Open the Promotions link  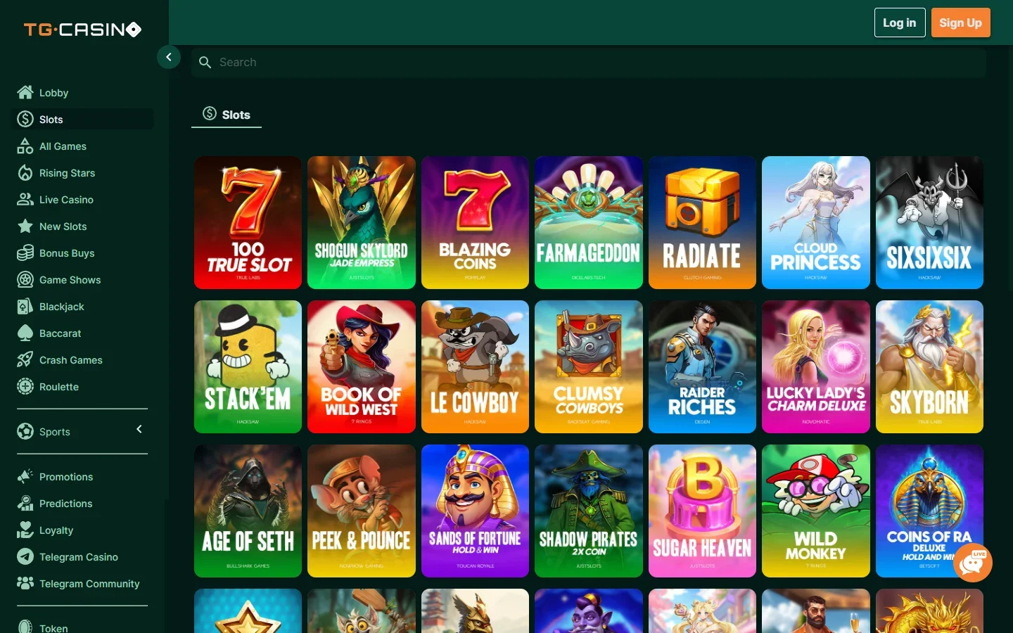coord(66,476)
